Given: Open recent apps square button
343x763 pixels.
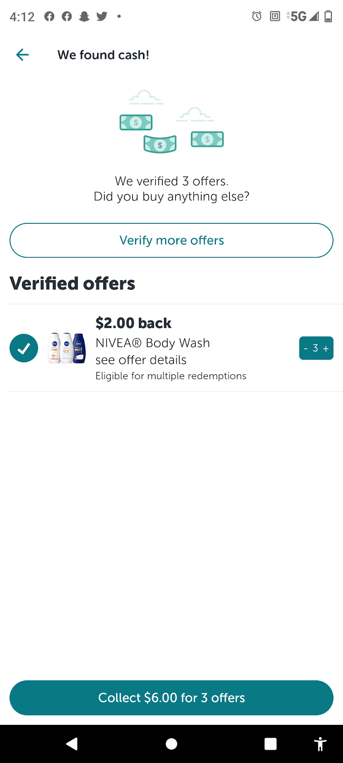Looking at the screenshot, I should point(270,744).
